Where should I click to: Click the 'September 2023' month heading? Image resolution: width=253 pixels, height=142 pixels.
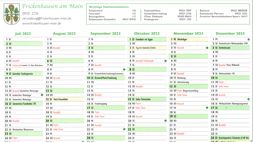coord(105,34)
